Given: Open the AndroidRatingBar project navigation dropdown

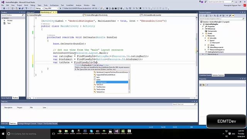Looking at the screenshot, I should [x=55, y=15].
